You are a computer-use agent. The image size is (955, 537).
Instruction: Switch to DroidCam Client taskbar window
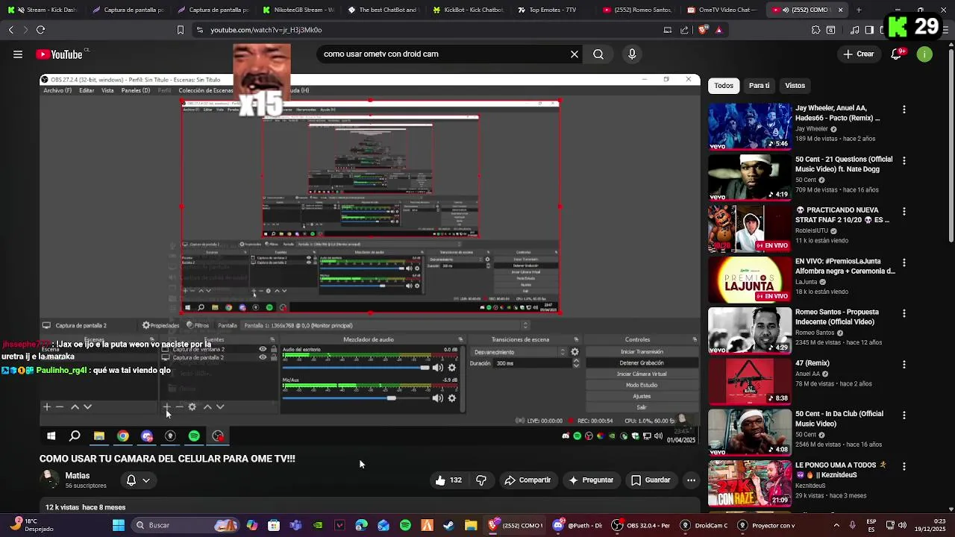[704, 525]
